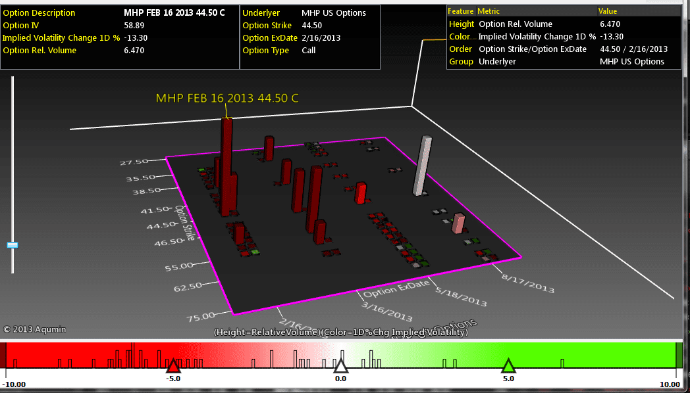The width and height of the screenshot is (690, 393).
Task: Select the Color feature row
Action: tap(460, 37)
